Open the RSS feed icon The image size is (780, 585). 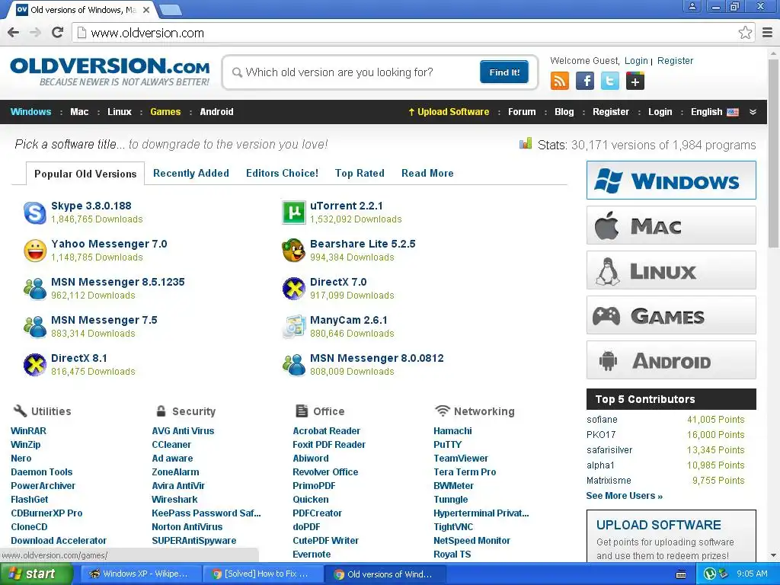[x=560, y=81]
